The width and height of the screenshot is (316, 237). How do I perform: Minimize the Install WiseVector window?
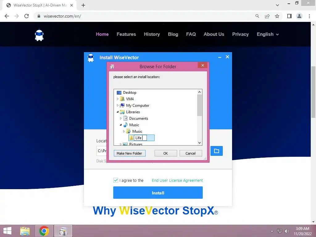click(x=220, y=57)
